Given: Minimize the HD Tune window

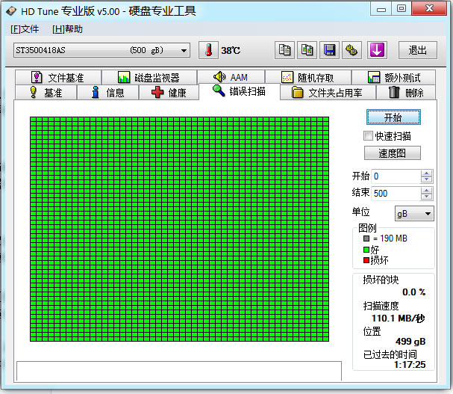Looking at the screenshot, I should point(381,9).
